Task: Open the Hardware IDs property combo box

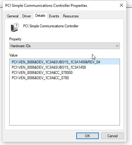Action: coord(64,46)
